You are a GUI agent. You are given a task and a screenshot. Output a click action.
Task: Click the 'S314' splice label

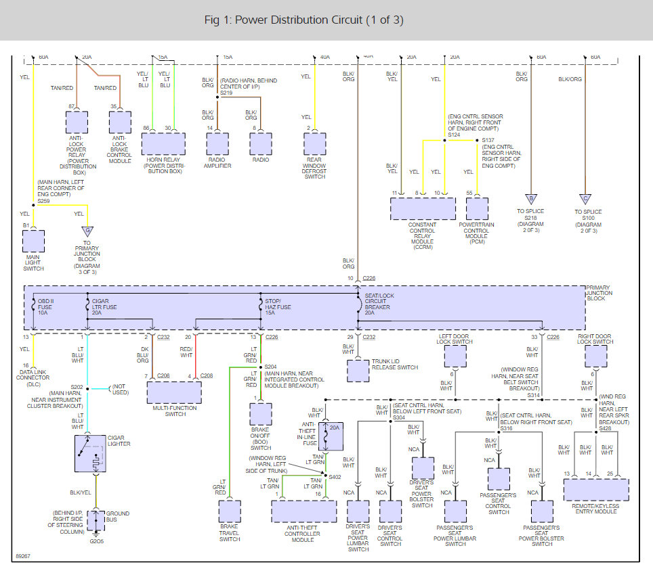coord(534,395)
